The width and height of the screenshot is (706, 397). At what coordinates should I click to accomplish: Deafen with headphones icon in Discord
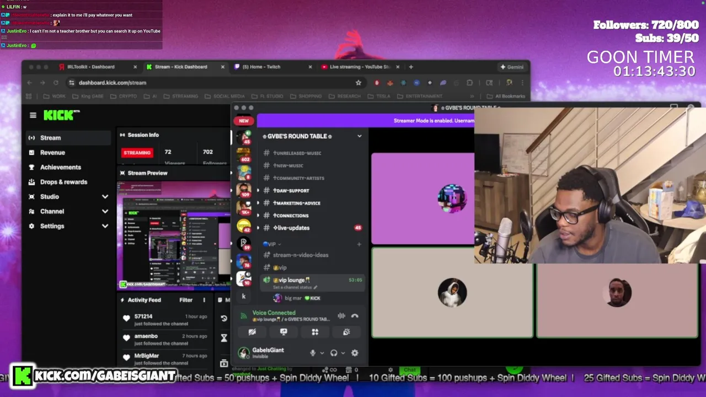[x=334, y=353]
